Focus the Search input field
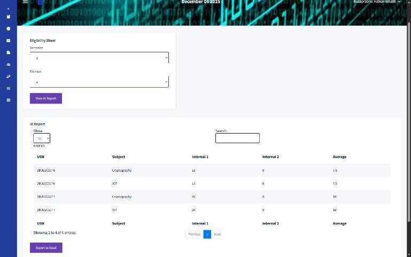411x257 pixels. (x=237, y=138)
